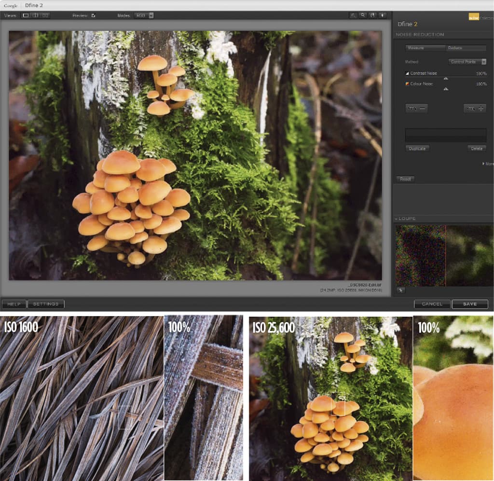
Task: Click the add noise control point button
Action: pos(475,109)
